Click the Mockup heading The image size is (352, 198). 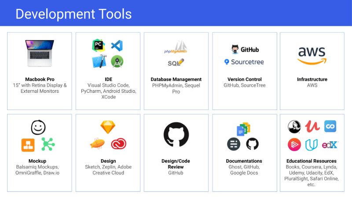(37, 161)
